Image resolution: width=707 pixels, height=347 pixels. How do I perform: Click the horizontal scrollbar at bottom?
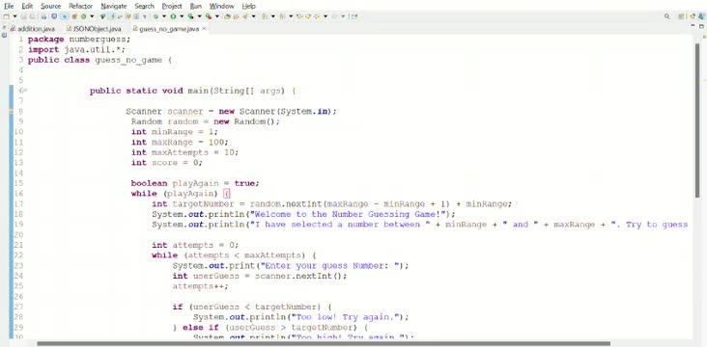click(324, 343)
